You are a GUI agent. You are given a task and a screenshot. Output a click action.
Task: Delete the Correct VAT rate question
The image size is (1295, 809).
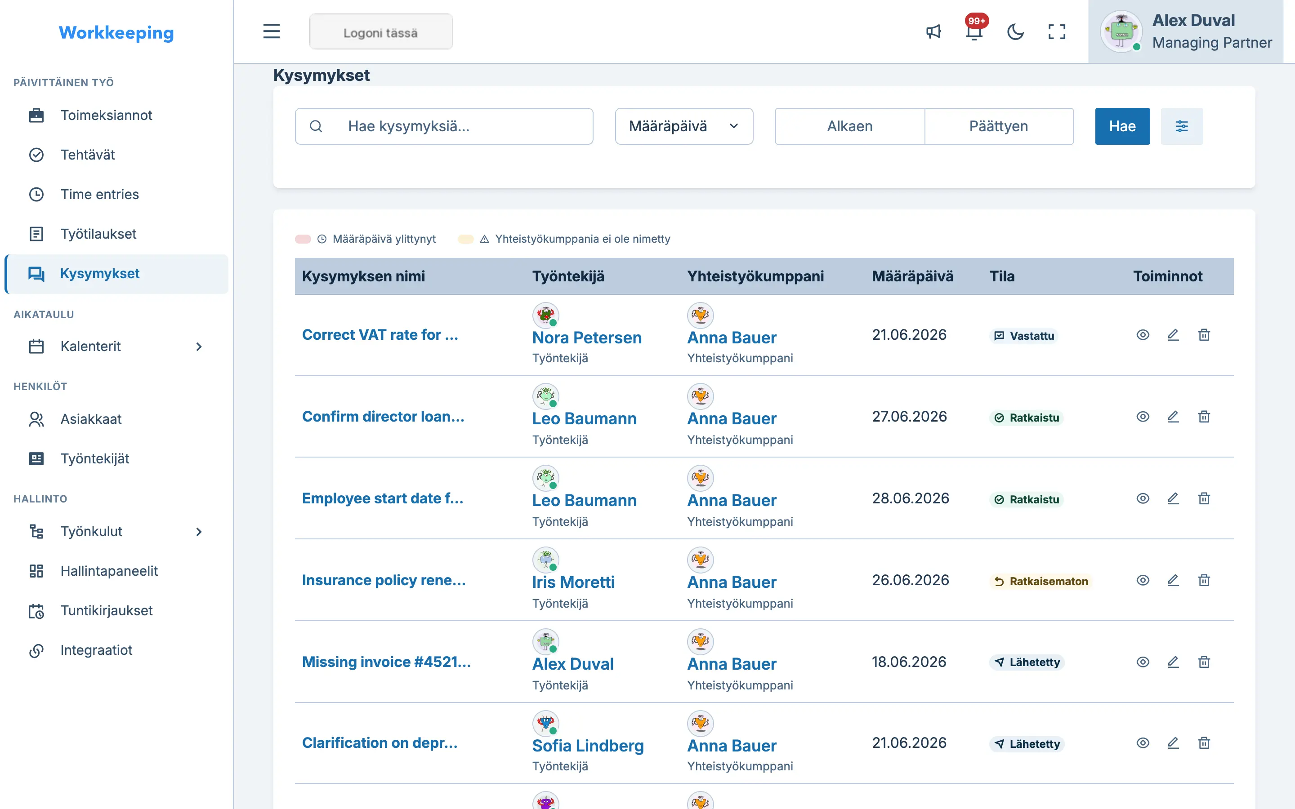click(x=1204, y=335)
